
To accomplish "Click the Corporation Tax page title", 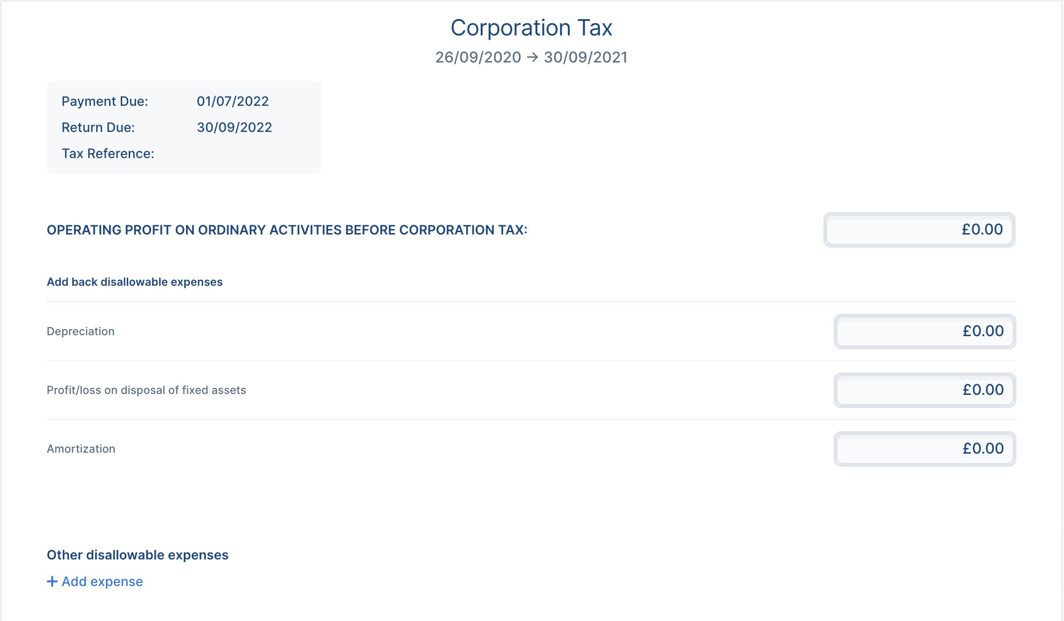I will click(x=531, y=28).
